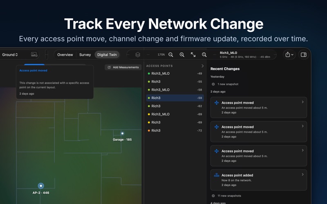Click the green status dot for Rich3_MLO -49
Image resolution: width=327 pixels, height=204 pixels.
point(149,73)
